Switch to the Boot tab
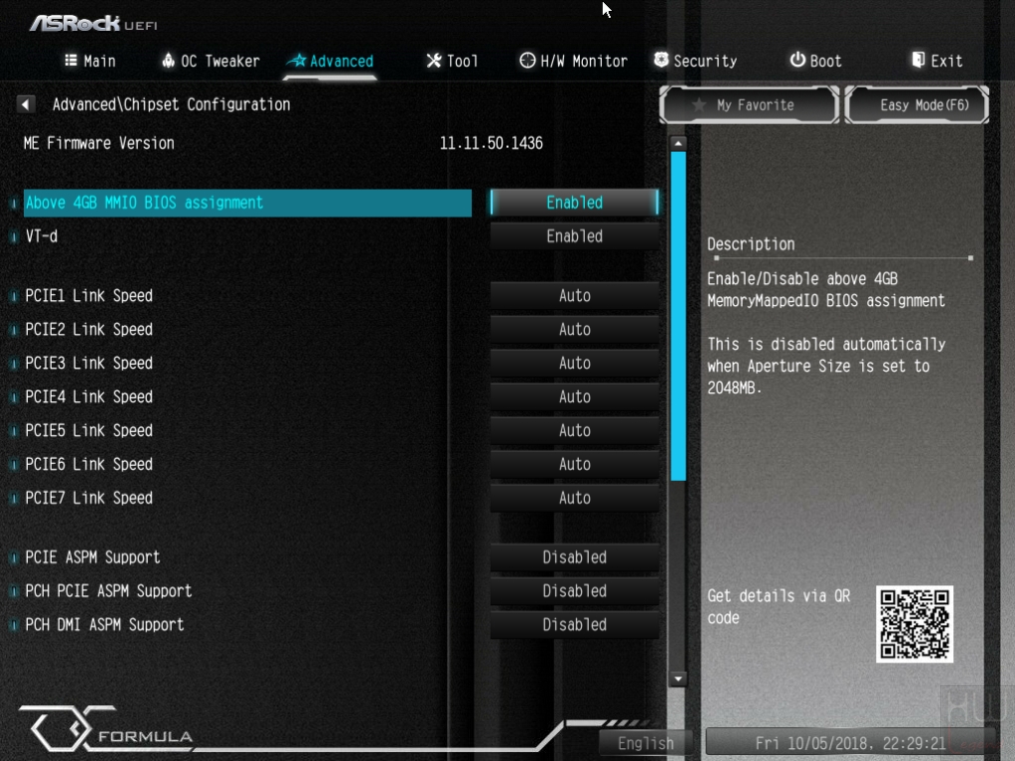The width and height of the screenshot is (1015, 761). (815, 61)
